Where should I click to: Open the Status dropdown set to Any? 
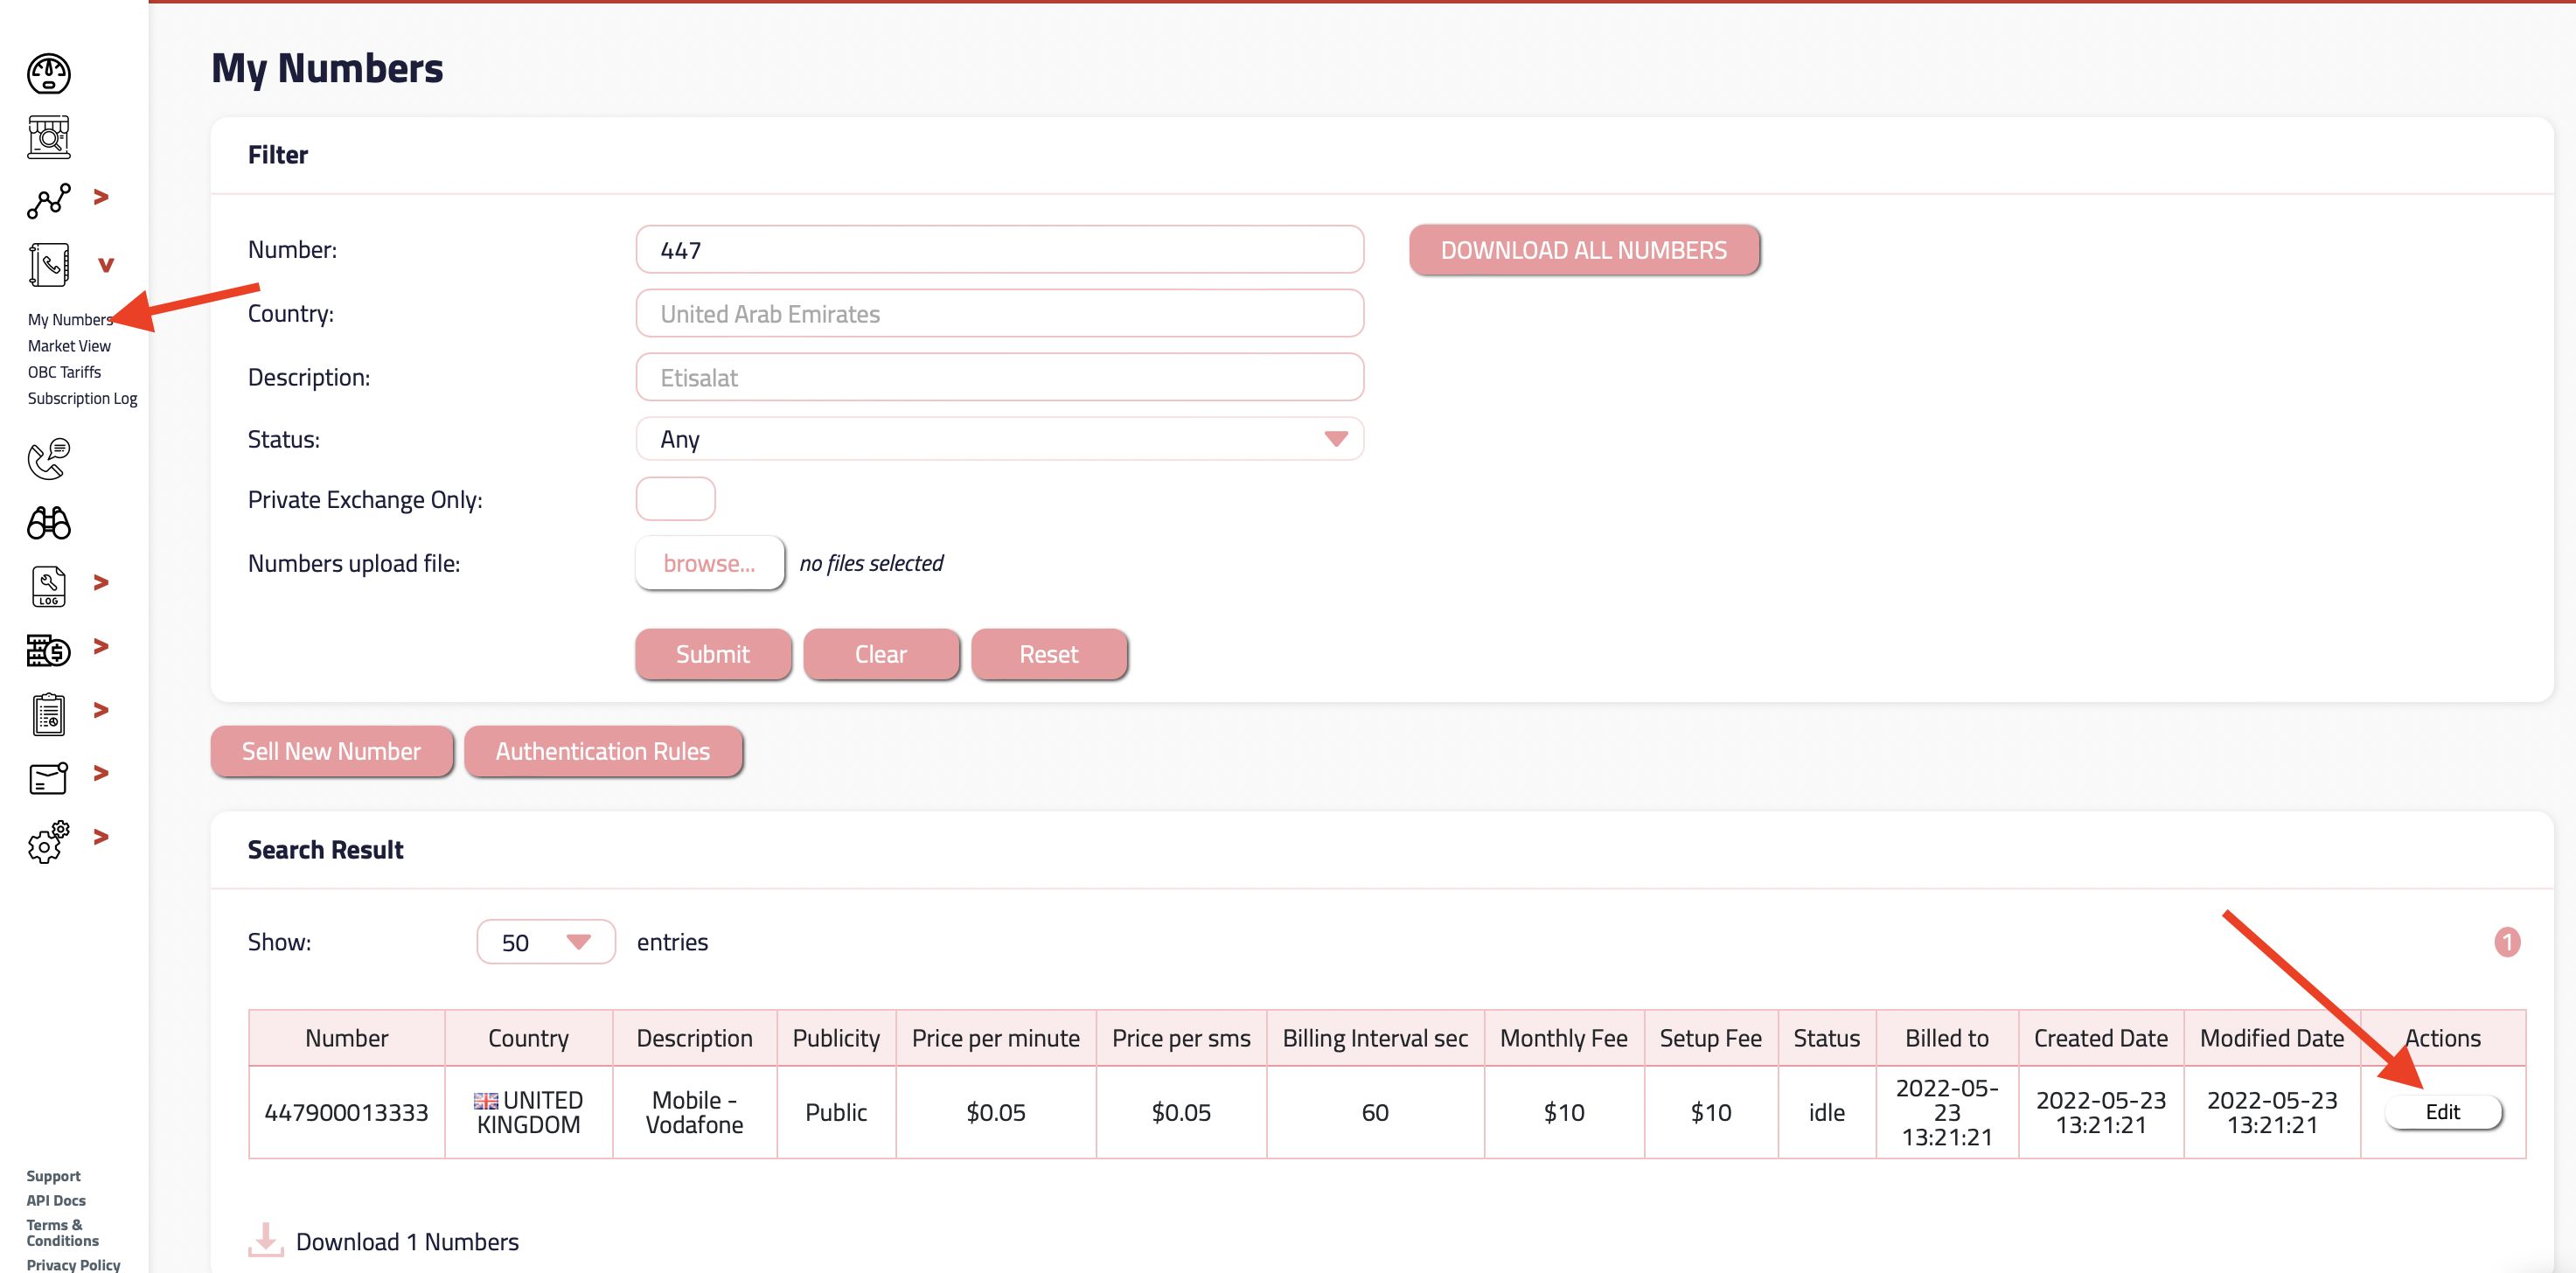[x=998, y=439]
